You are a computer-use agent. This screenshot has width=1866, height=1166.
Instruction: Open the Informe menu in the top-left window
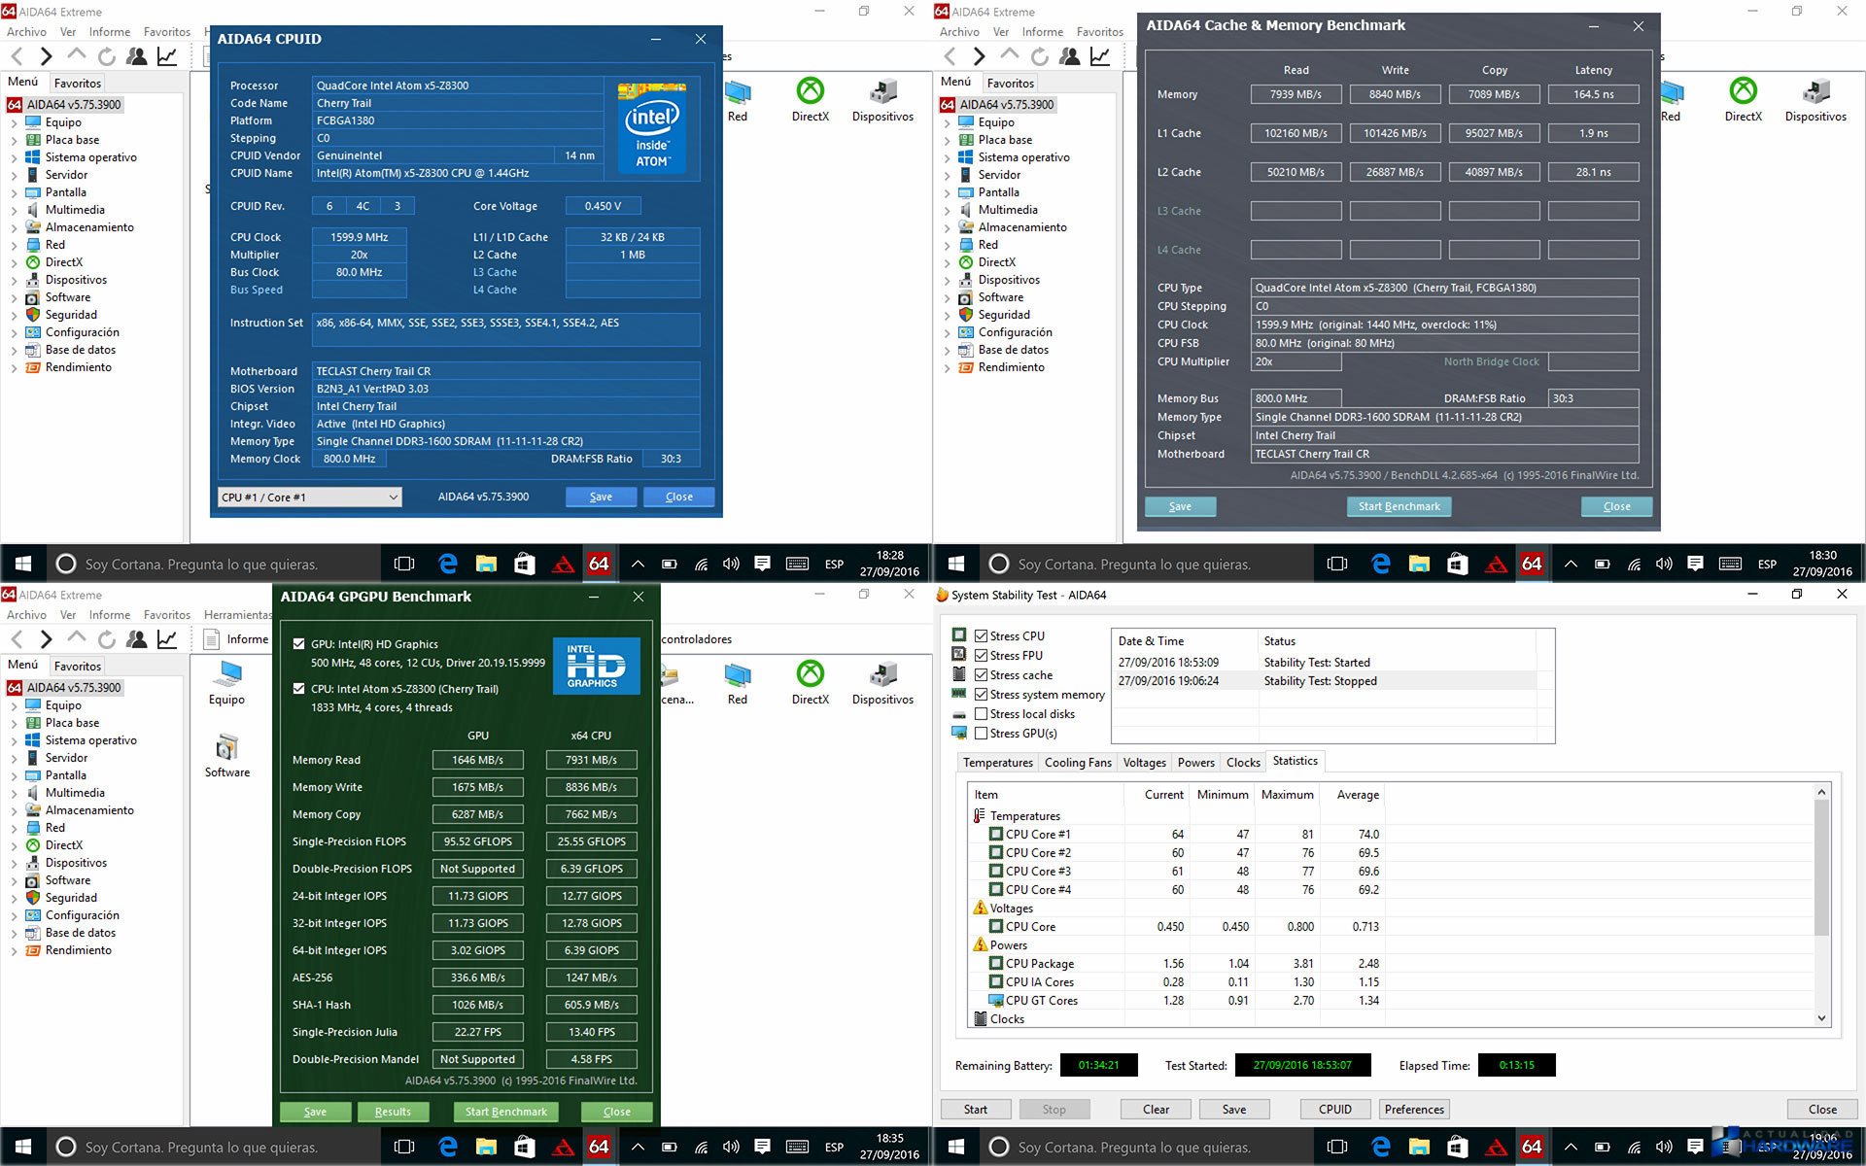[109, 32]
